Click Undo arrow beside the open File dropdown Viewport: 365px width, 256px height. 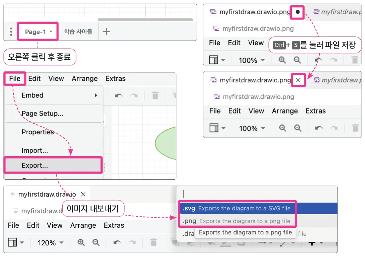pyautogui.click(x=119, y=95)
